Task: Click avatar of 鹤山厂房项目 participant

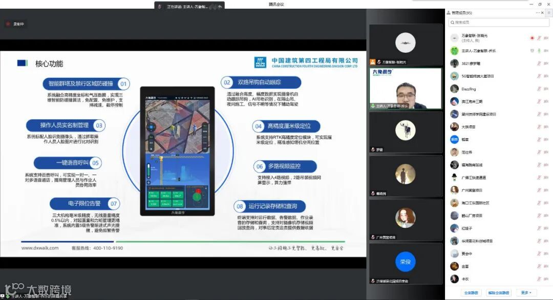Action: (455, 216)
